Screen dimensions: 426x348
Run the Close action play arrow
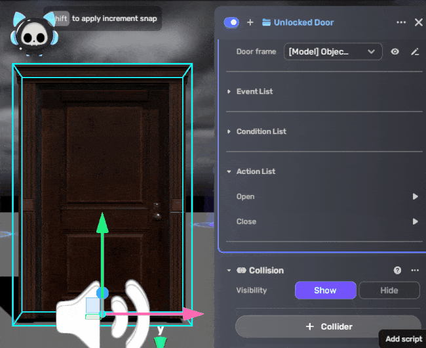coord(415,221)
